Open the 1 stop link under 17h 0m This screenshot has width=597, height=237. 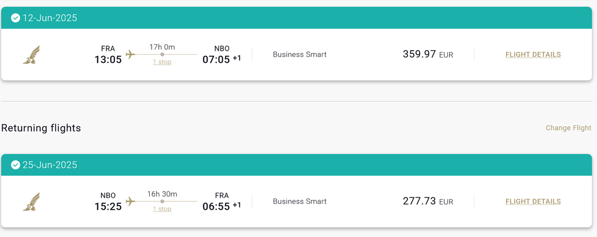click(x=162, y=62)
